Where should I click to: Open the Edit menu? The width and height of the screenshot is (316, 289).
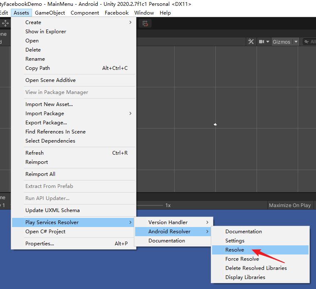(4, 13)
